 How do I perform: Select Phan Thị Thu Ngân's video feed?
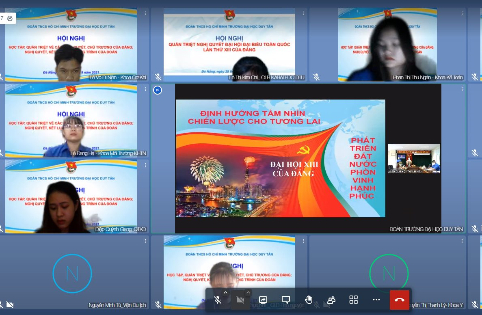(387, 45)
